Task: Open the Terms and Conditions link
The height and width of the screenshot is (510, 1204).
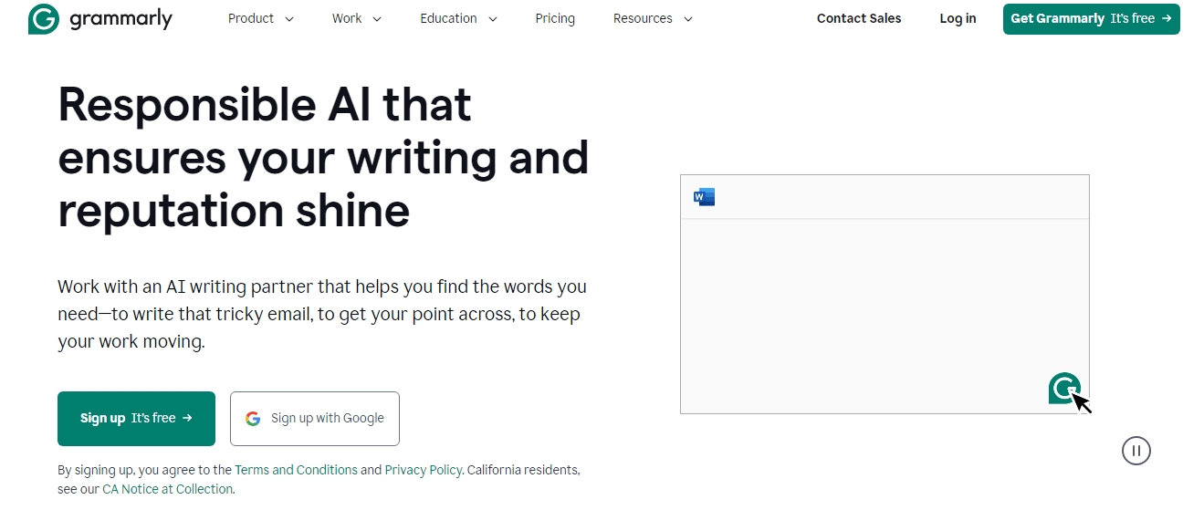Action: pyautogui.click(x=296, y=470)
